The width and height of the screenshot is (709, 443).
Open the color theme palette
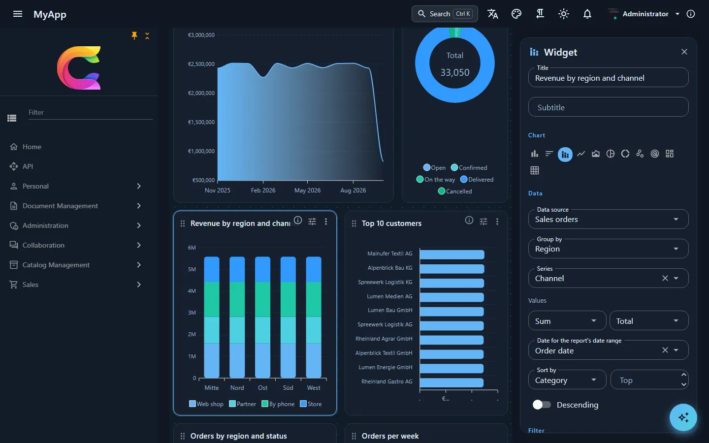point(516,14)
